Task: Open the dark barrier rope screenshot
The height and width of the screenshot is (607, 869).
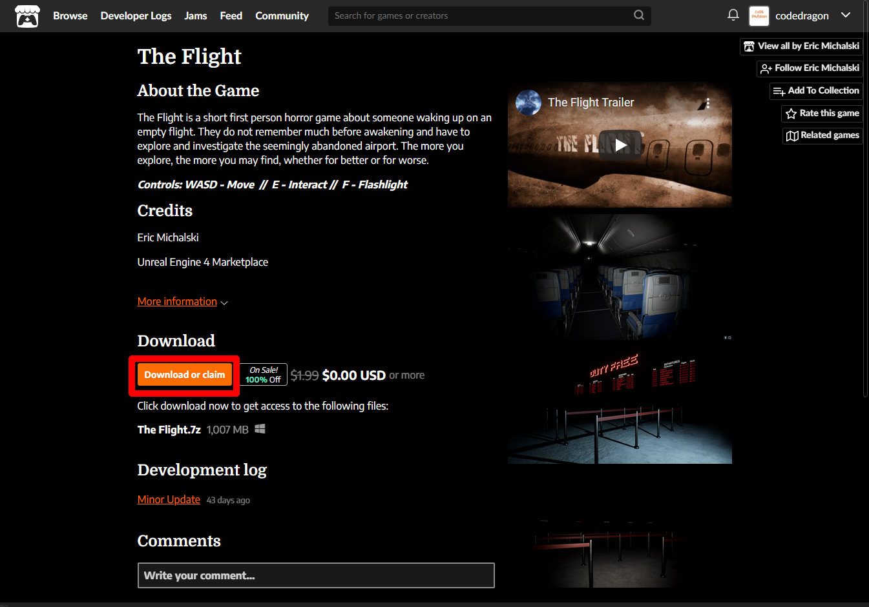Action: [620, 529]
